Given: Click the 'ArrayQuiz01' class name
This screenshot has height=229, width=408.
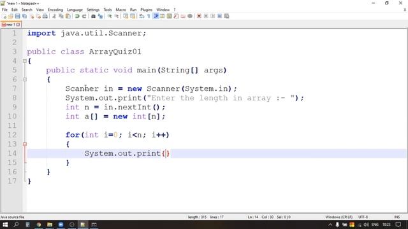Looking at the screenshot, I should coord(115,52).
